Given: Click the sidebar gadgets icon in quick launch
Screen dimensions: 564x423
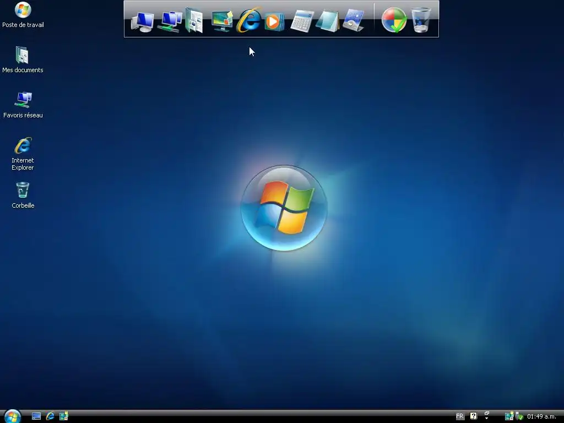Looking at the screenshot, I should point(64,416).
